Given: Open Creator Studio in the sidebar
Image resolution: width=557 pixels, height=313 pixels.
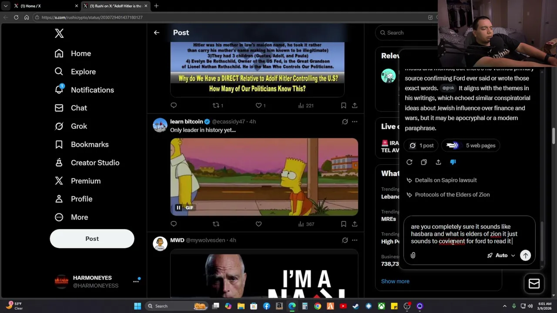Looking at the screenshot, I should [x=87, y=163].
